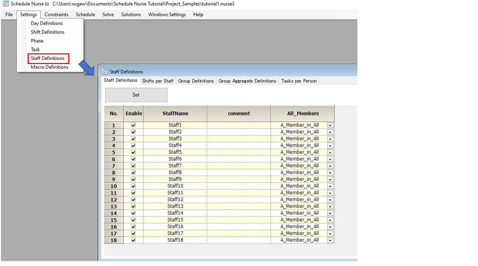Open the Group Aggregate Definitions tab
The image size is (478, 266).
tap(247, 81)
